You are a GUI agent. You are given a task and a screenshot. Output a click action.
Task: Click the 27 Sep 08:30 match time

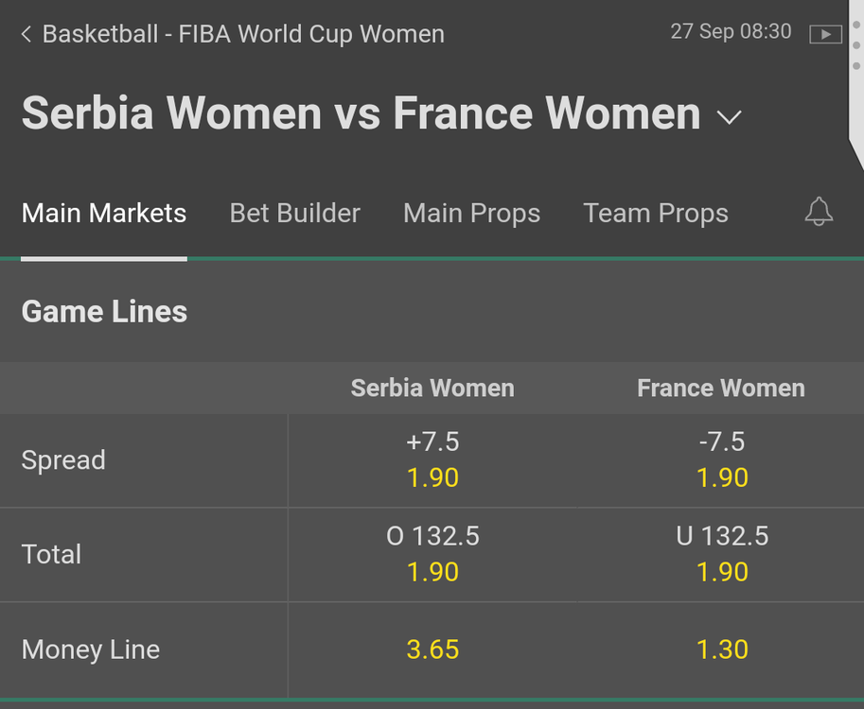tap(731, 32)
